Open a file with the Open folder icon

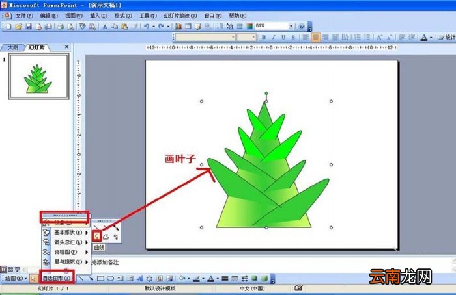point(19,27)
